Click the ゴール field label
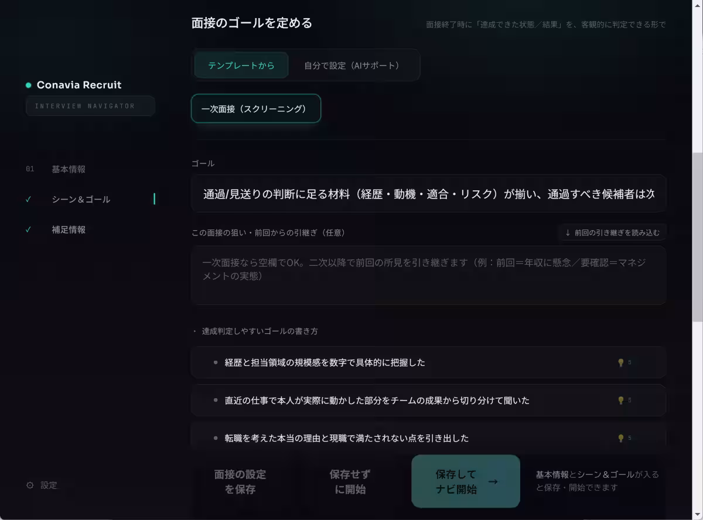 pyautogui.click(x=203, y=163)
